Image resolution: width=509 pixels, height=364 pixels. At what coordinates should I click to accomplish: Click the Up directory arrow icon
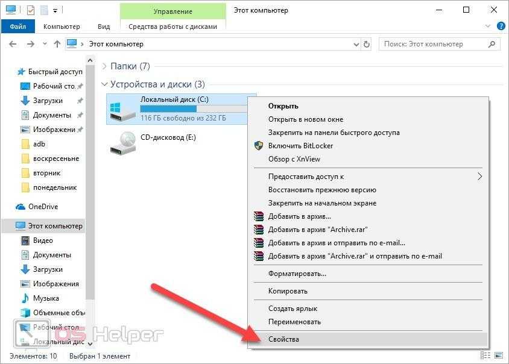pos(57,44)
